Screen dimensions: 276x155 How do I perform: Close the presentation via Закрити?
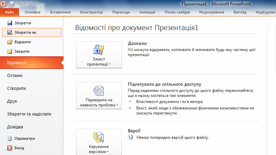point(22,52)
